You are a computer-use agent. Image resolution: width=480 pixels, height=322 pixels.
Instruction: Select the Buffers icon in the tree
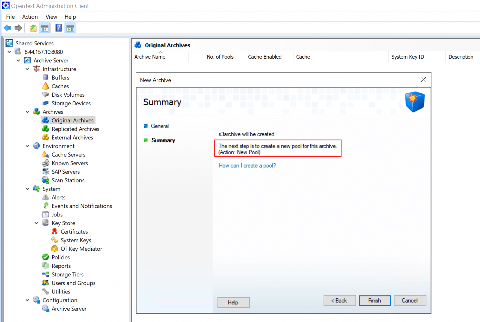click(x=45, y=78)
